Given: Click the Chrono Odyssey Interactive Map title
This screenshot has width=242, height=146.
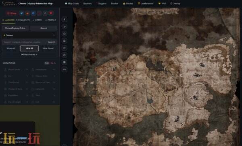Looking at the screenshot, I should pos(35,4).
